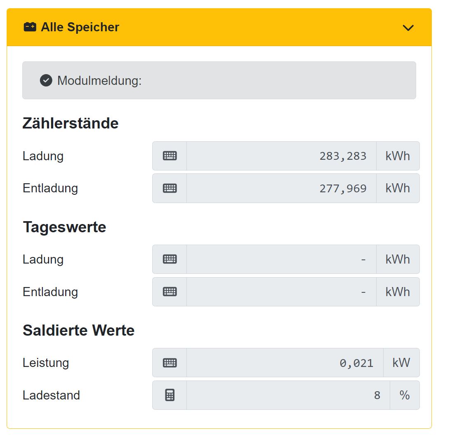
Task: Click keyboard icon for Tageswerte Entladung
Action: pos(170,292)
